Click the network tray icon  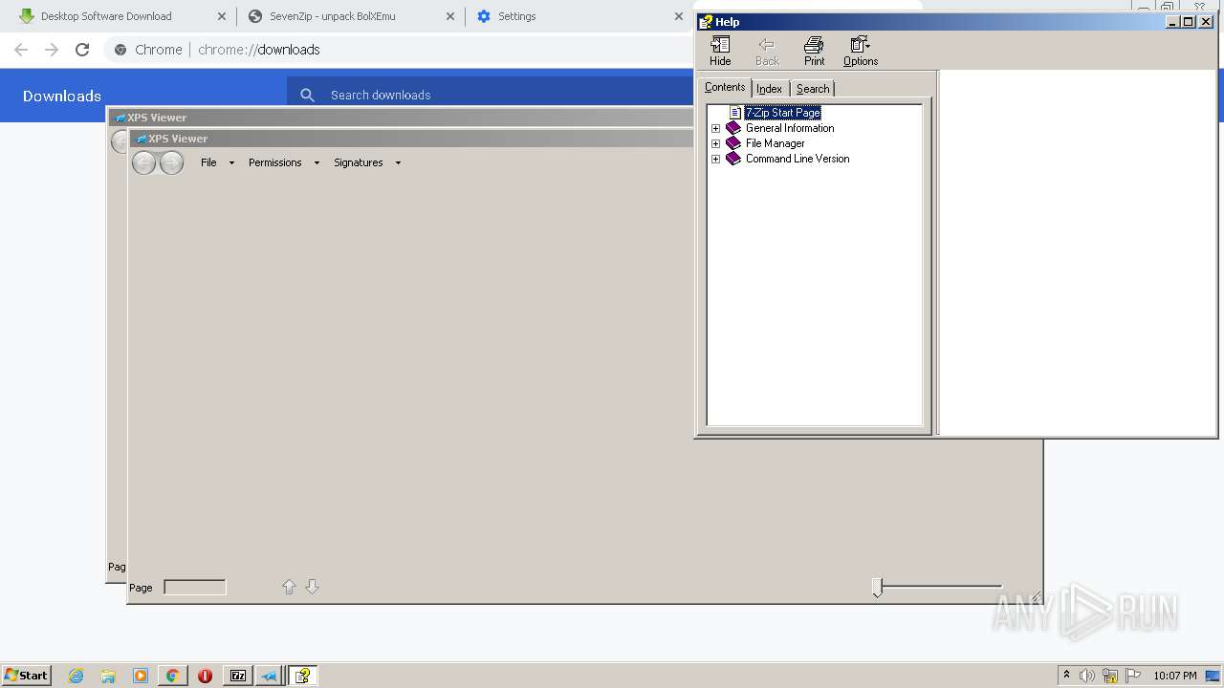tap(1110, 676)
